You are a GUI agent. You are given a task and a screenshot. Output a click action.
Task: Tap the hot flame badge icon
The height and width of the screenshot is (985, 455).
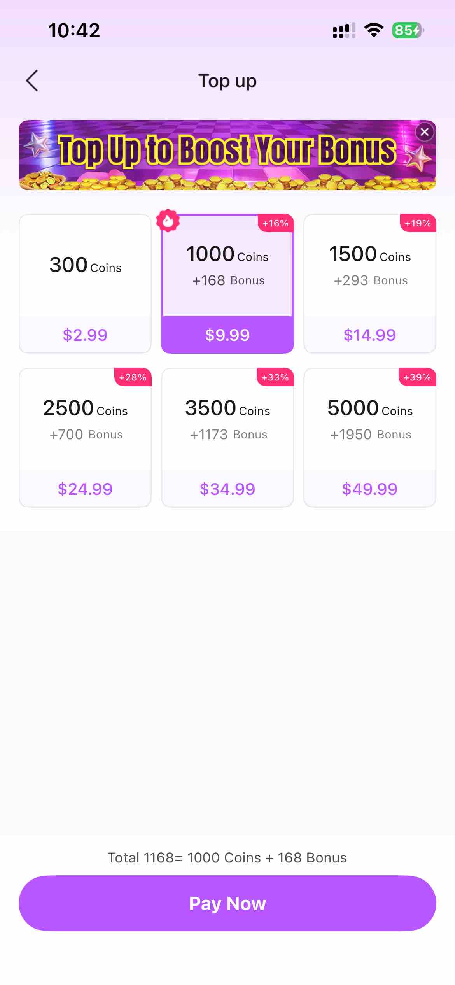[168, 221]
